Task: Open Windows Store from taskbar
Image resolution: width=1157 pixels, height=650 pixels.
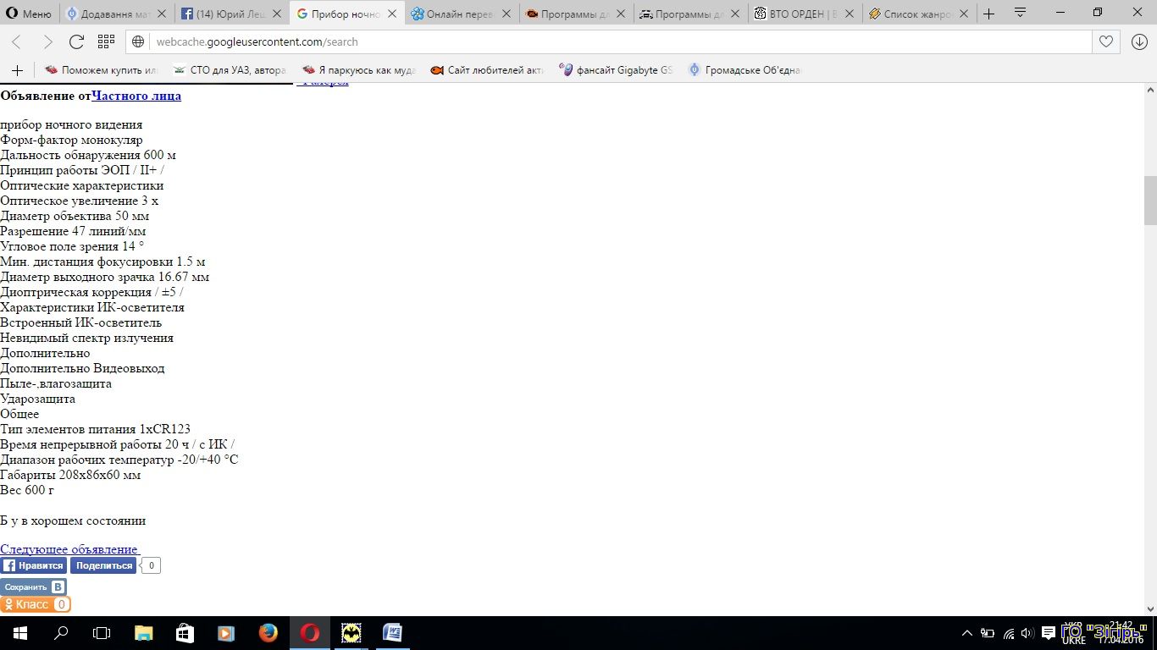Action: [185, 633]
